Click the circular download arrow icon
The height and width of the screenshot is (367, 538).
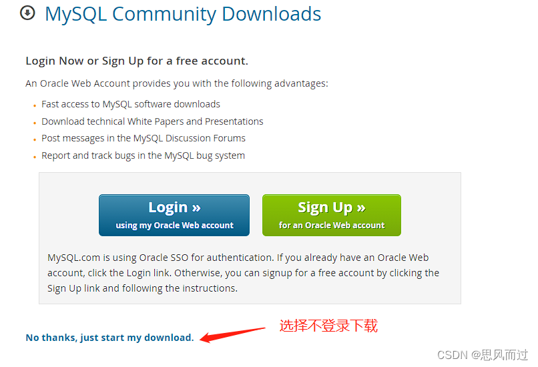click(x=27, y=13)
